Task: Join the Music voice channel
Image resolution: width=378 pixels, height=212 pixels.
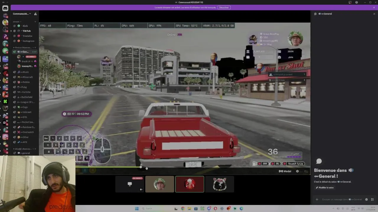Action: [x=25, y=72]
